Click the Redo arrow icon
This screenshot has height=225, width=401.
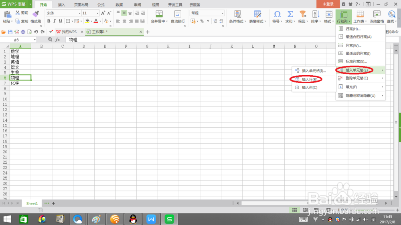pyautogui.click(x=43, y=32)
